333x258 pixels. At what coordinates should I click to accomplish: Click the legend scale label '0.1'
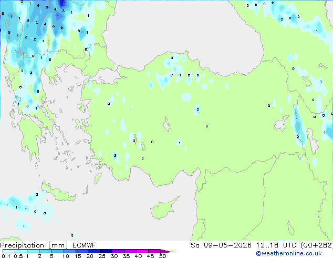click(6, 256)
